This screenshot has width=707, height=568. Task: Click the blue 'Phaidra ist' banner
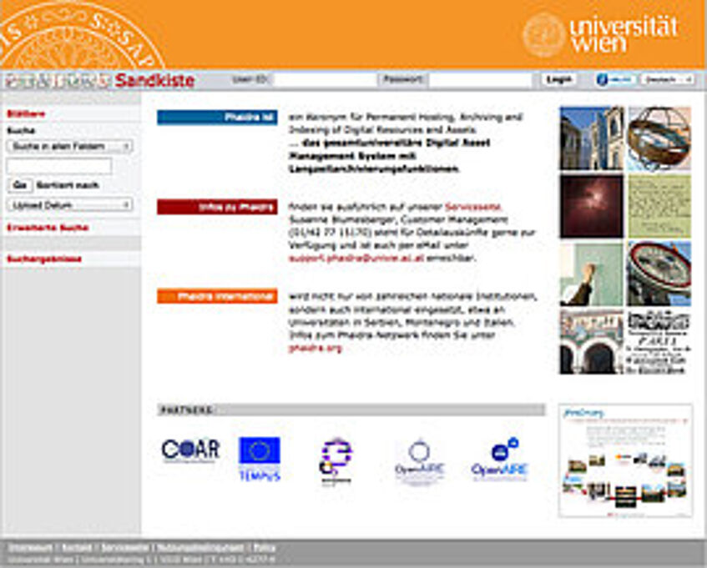(217, 118)
